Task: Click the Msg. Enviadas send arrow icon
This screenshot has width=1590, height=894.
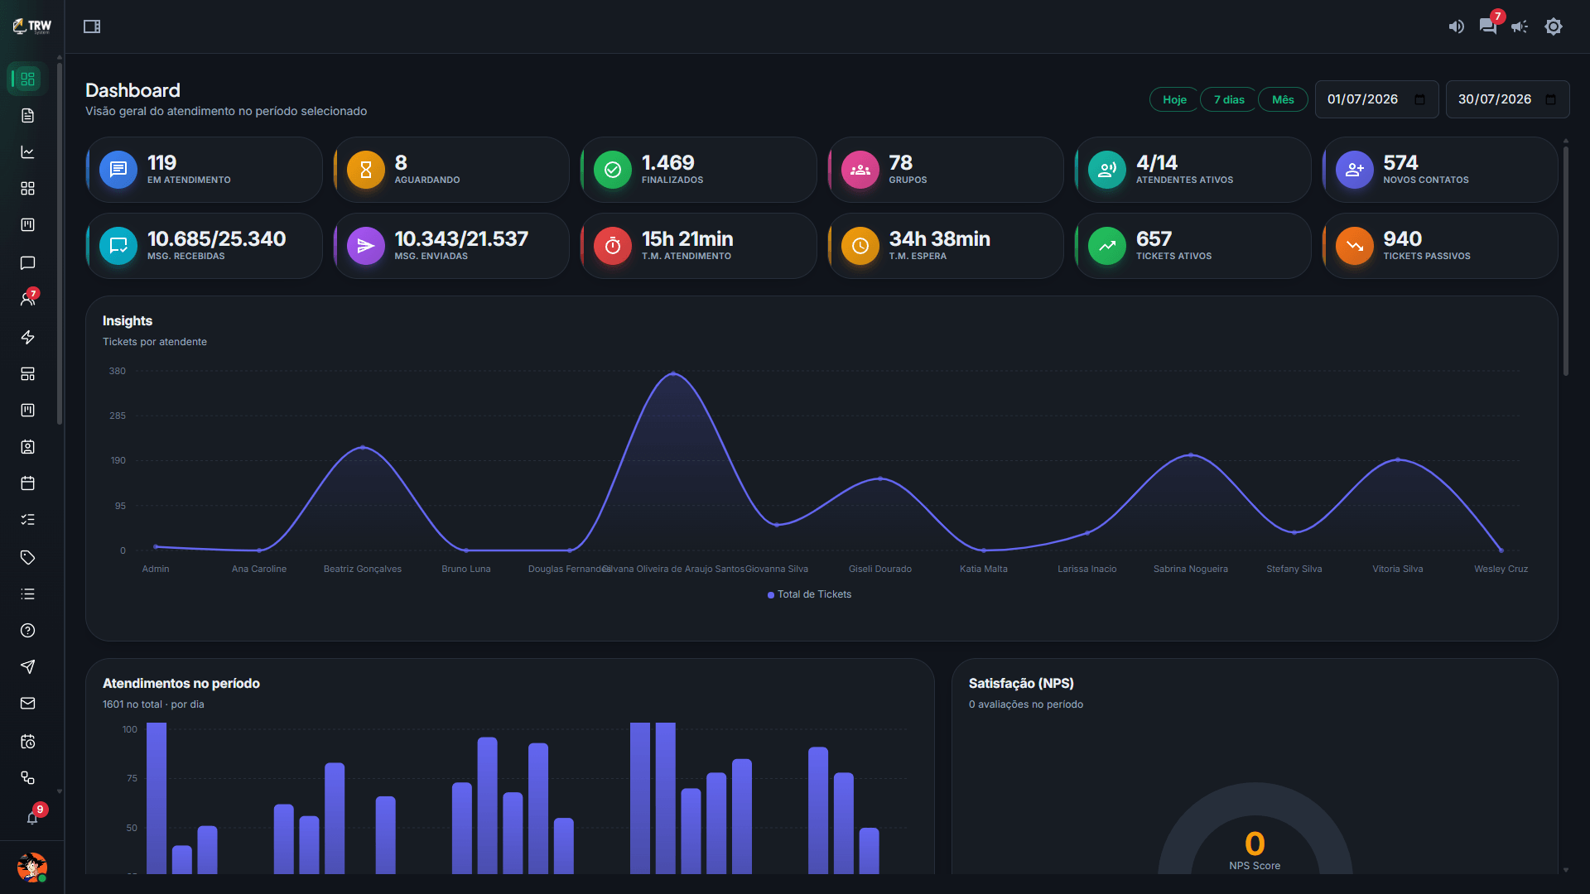Action: [x=365, y=246]
